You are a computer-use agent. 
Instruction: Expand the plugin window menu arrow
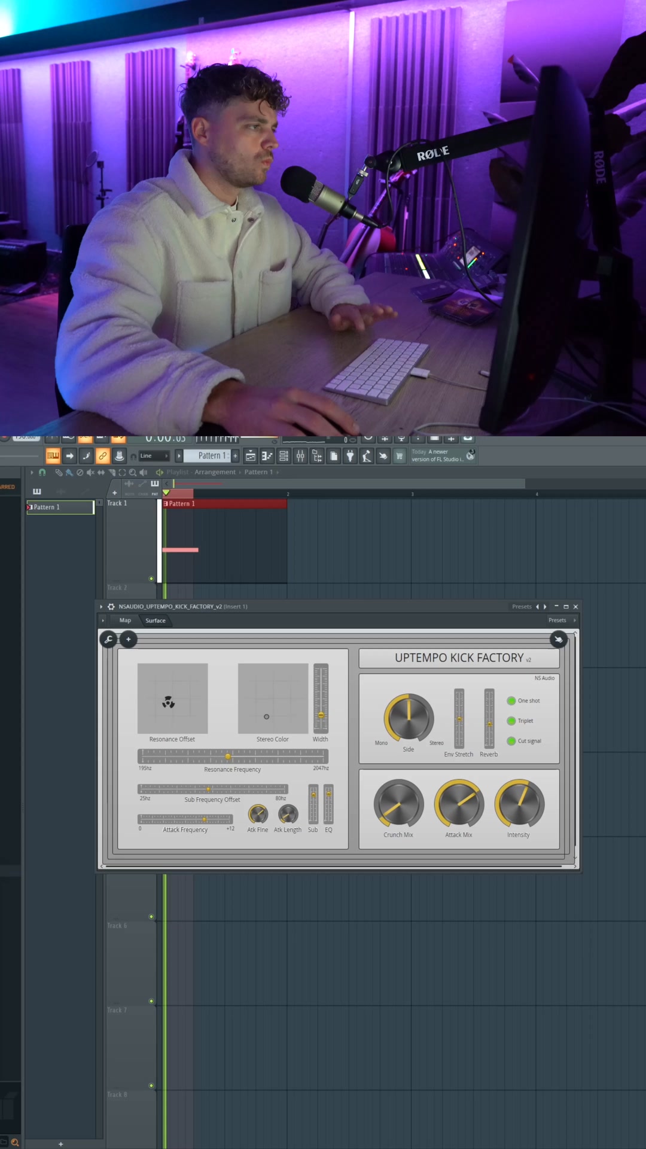(101, 606)
